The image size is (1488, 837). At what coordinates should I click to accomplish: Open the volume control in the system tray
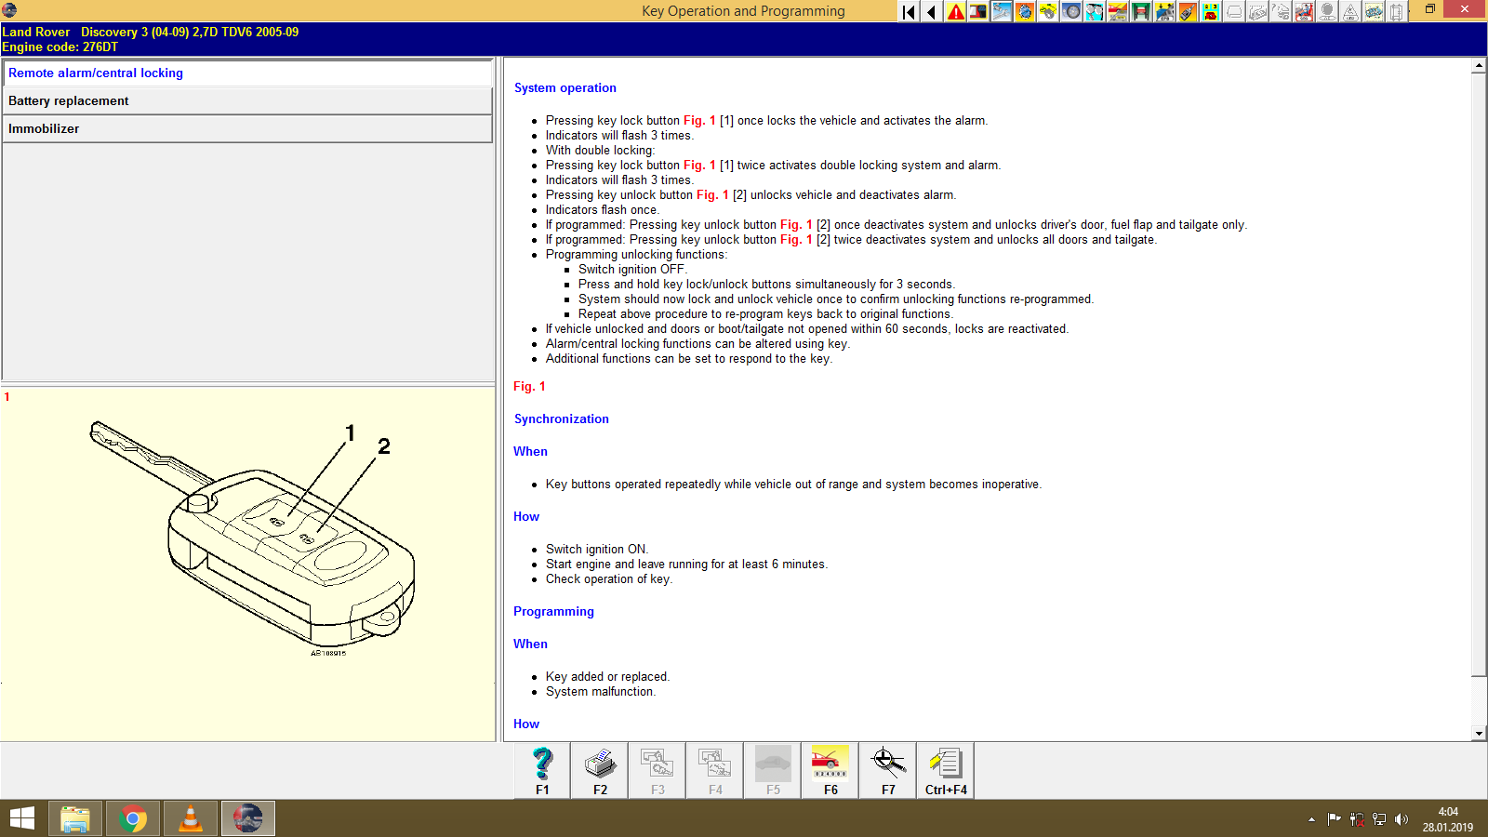(1403, 818)
